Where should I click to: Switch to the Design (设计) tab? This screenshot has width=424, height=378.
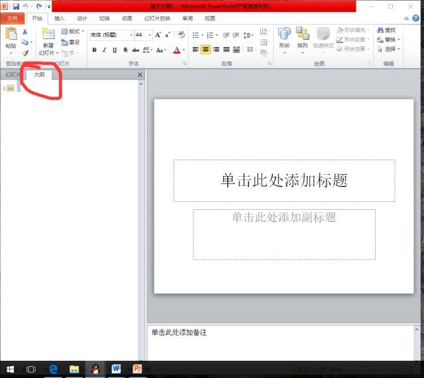coord(81,19)
